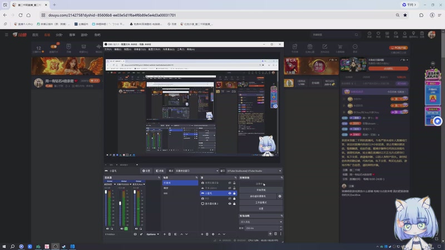Open 滤镜 filters in source toolbar
Screen dimensions: 445x250
coord(160,171)
